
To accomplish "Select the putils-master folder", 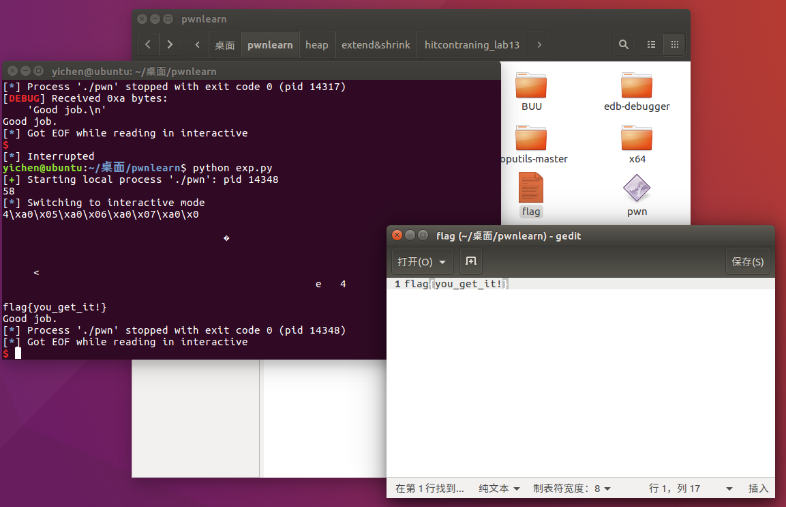I will pyautogui.click(x=534, y=144).
